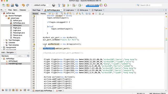This screenshot has width=168, height=94.
Task: Click the Save All toolbar icon
Action: click(17, 5)
